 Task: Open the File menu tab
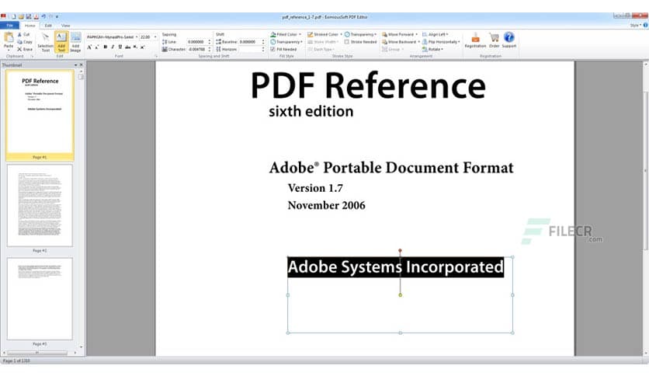tap(10, 26)
